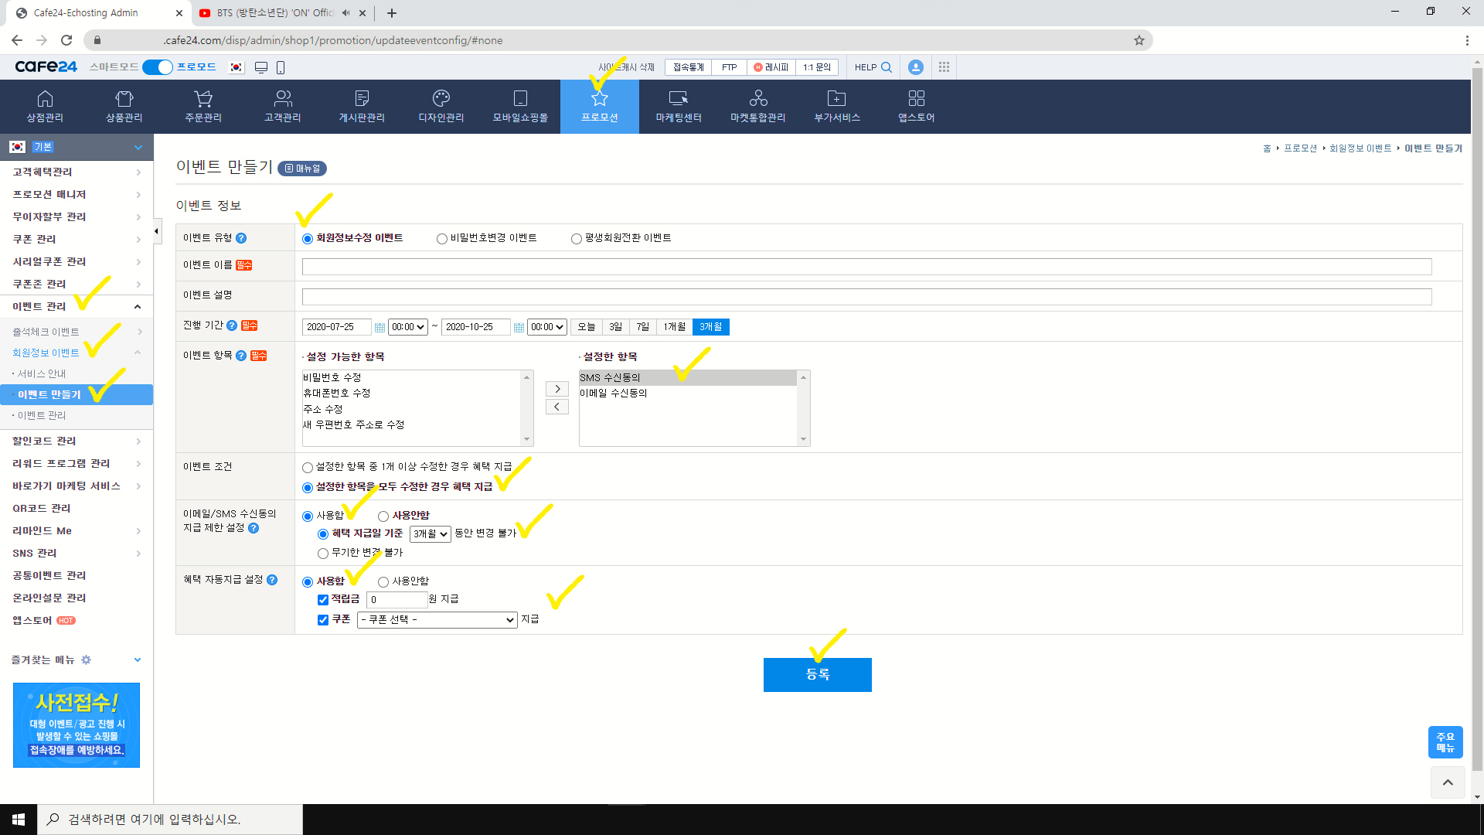Move item right with arrow button
The height and width of the screenshot is (835, 1484).
556,389
